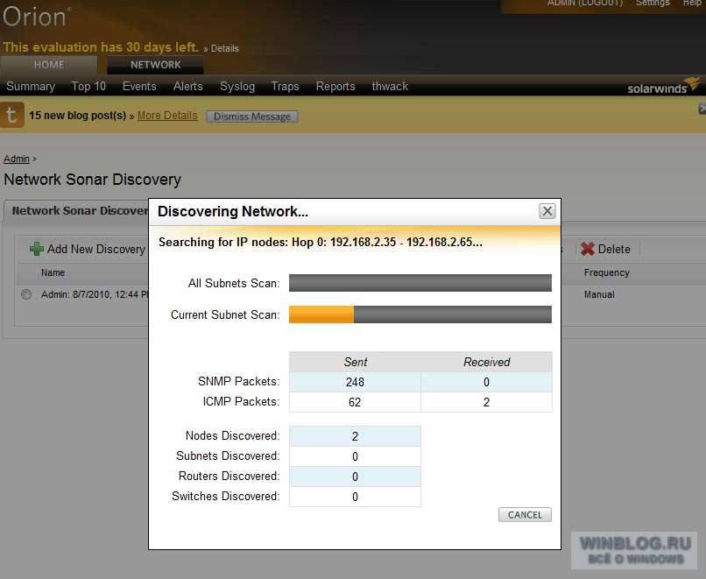Click the Delete button

pyautogui.click(x=605, y=249)
